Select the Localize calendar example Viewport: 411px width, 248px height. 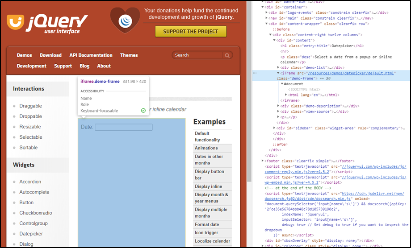click(212, 241)
